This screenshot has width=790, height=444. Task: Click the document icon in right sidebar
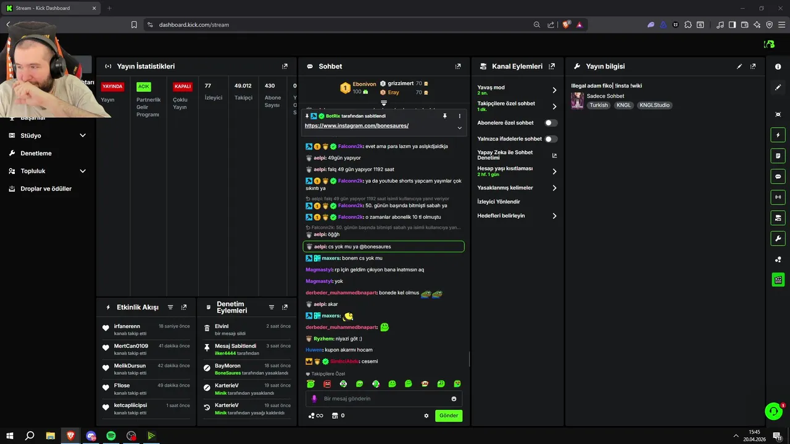point(778,155)
